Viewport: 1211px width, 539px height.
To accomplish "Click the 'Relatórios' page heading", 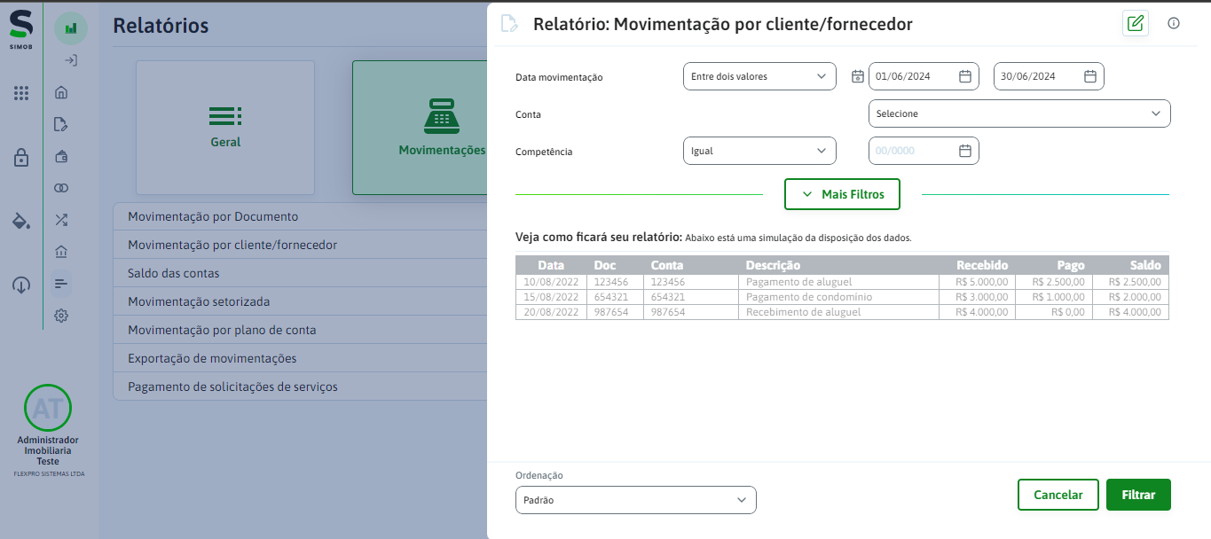I will coord(161,26).
